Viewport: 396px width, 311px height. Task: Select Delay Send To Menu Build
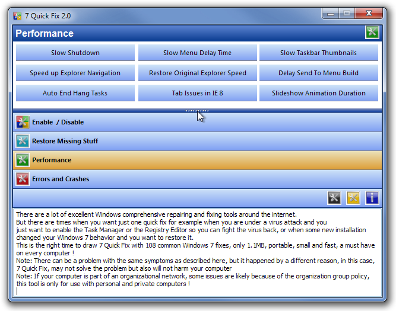click(318, 73)
